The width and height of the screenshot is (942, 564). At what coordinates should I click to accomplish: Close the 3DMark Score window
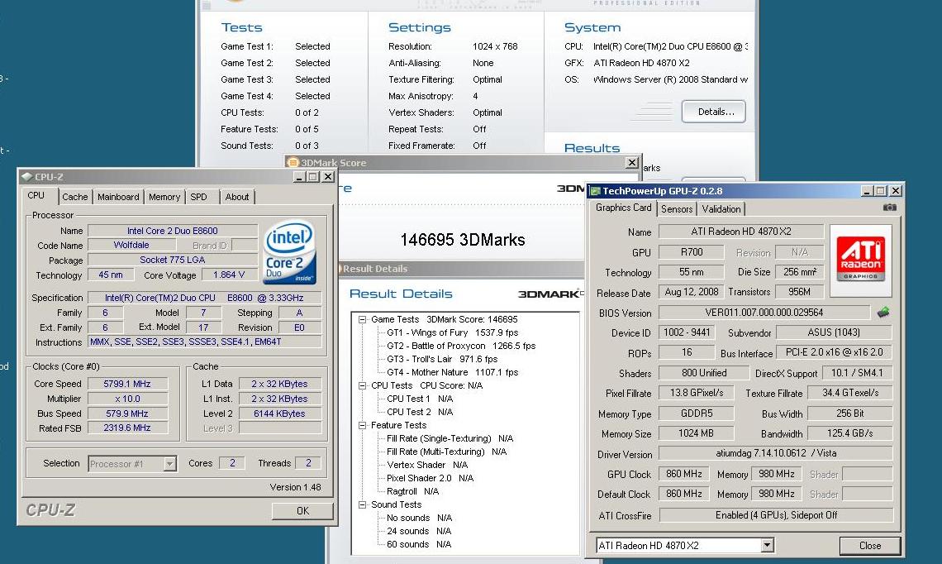(632, 162)
